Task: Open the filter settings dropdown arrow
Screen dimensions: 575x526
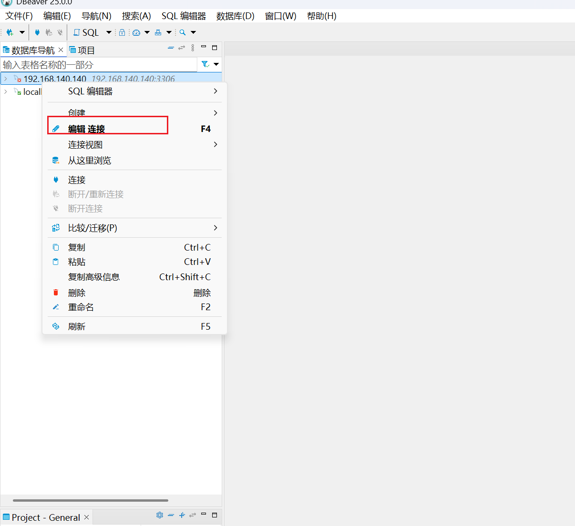Action: point(216,64)
